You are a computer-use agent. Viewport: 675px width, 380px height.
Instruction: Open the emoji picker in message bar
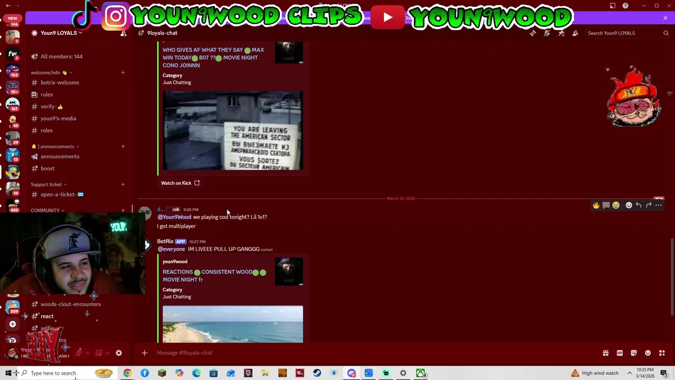tap(648, 353)
